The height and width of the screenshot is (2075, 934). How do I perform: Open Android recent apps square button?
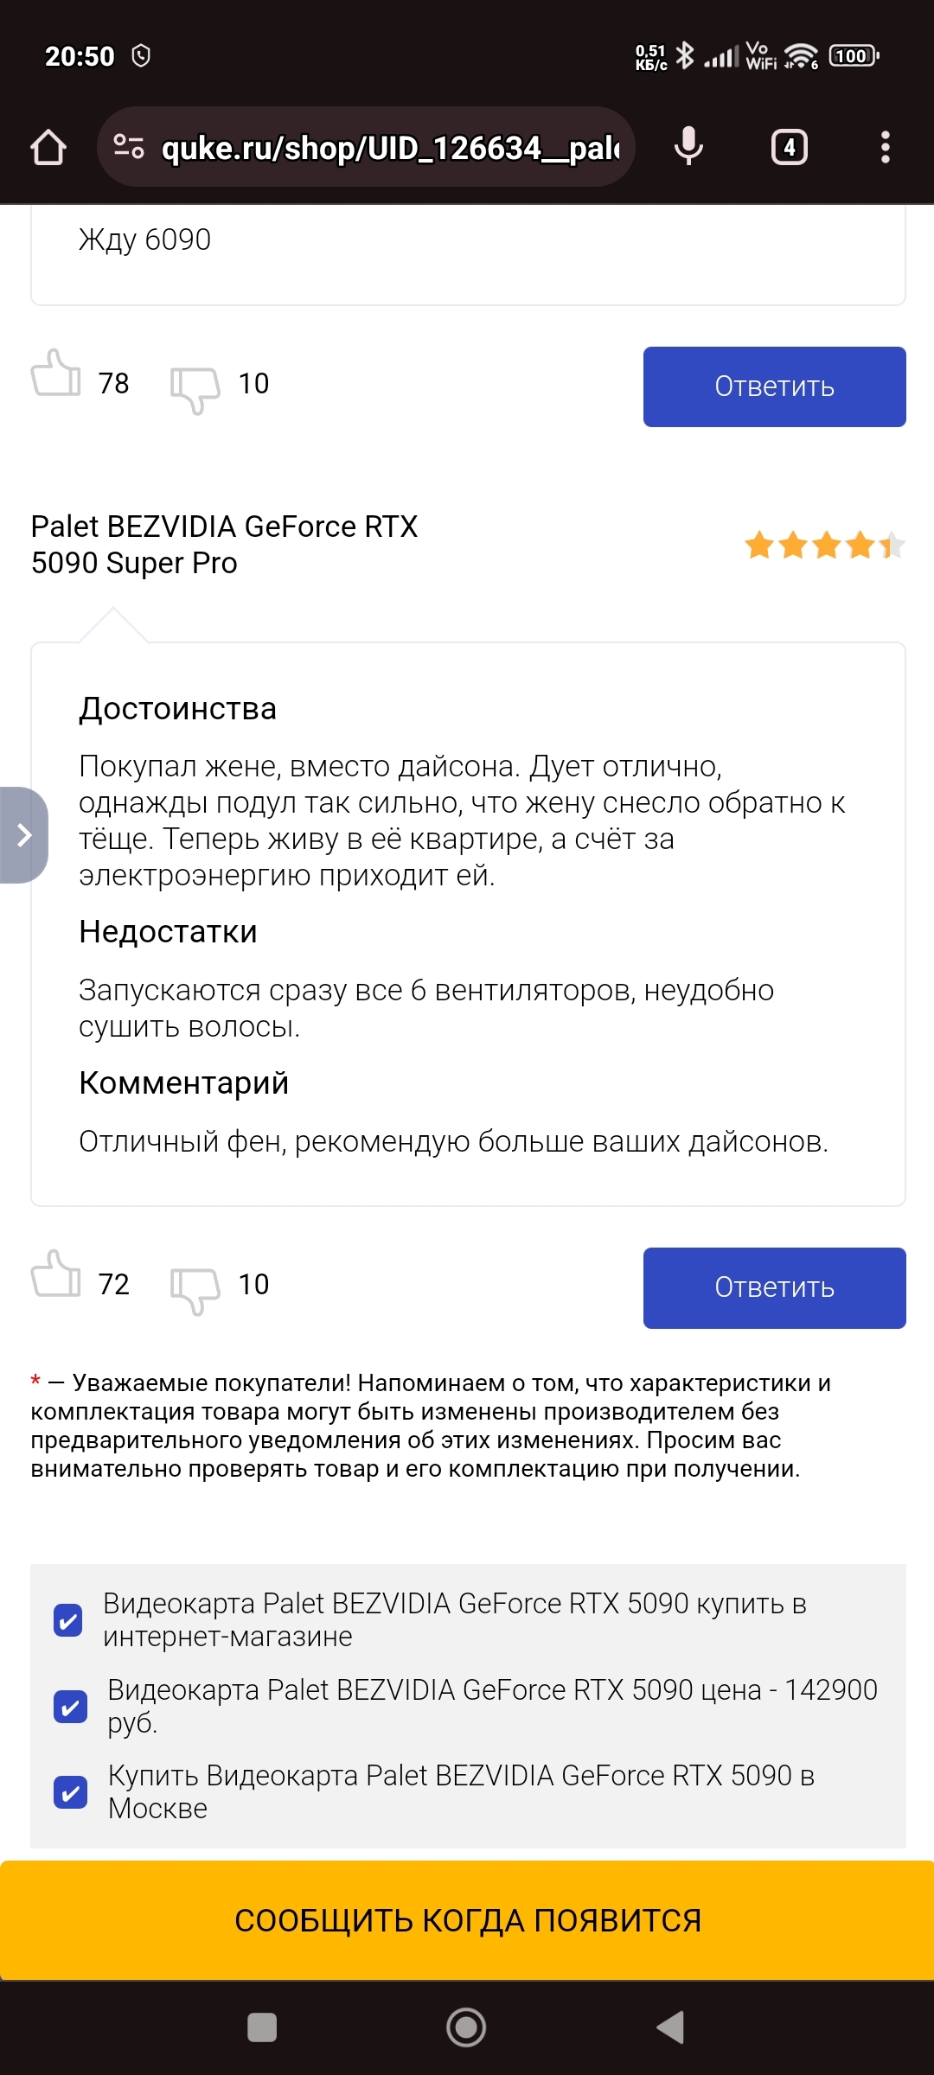click(x=262, y=2027)
